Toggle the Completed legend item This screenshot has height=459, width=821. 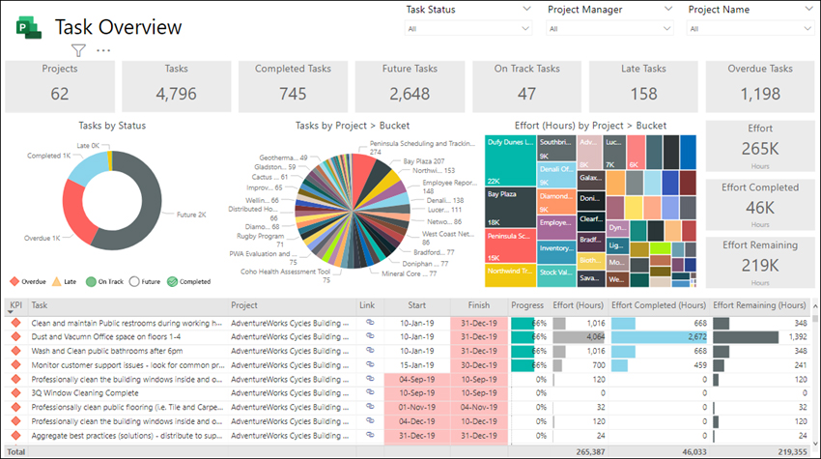[x=189, y=281]
